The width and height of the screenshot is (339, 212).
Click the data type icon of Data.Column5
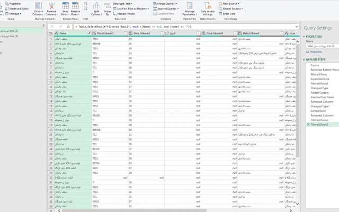click(240, 33)
